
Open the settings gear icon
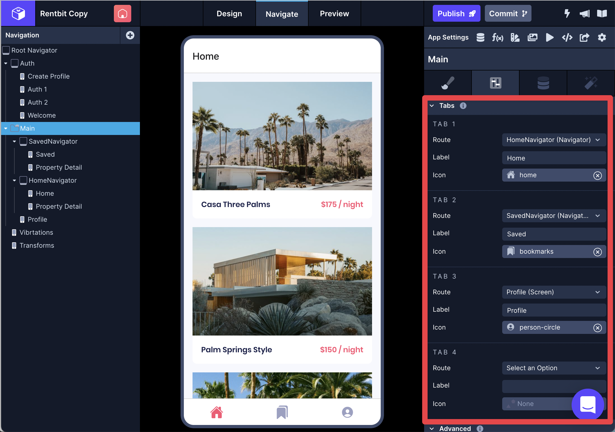(x=602, y=37)
